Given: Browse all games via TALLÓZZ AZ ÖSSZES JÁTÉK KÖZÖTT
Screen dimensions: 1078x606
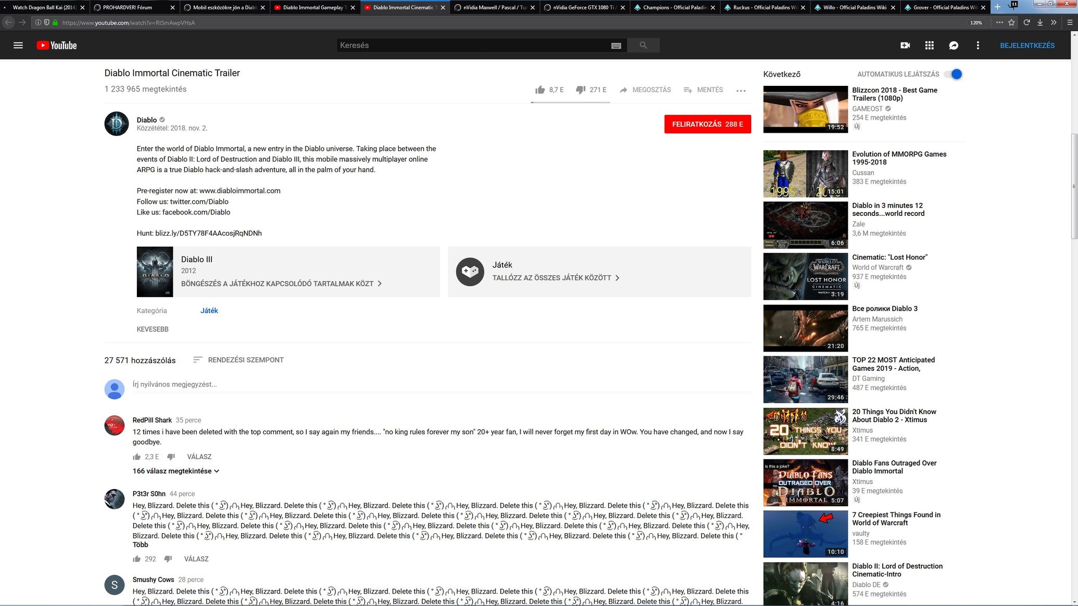Looking at the screenshot, I should [556, 278].
